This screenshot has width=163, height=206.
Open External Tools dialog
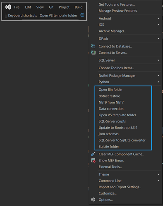click(x=110, y=167)
